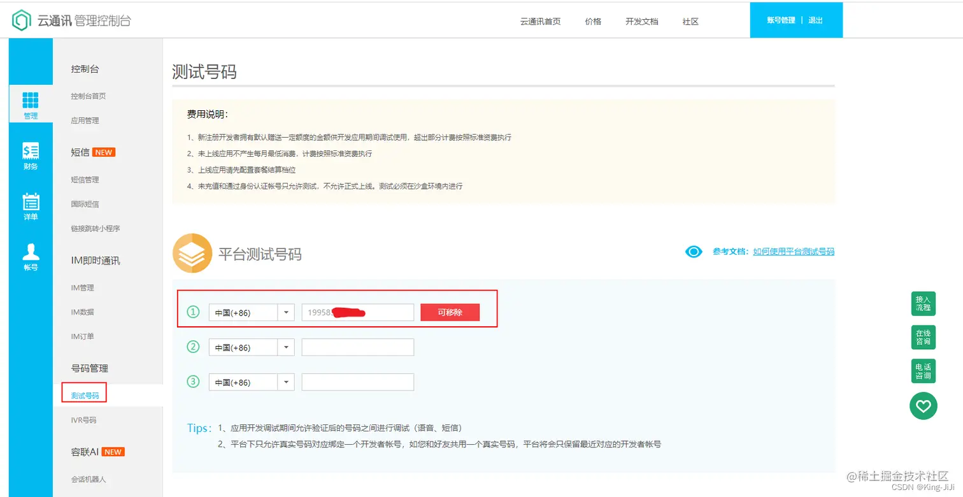Open the 中国(+86) dropdown on row ②
The height and width of the screenshot is (497, 963).
[285, 347]
